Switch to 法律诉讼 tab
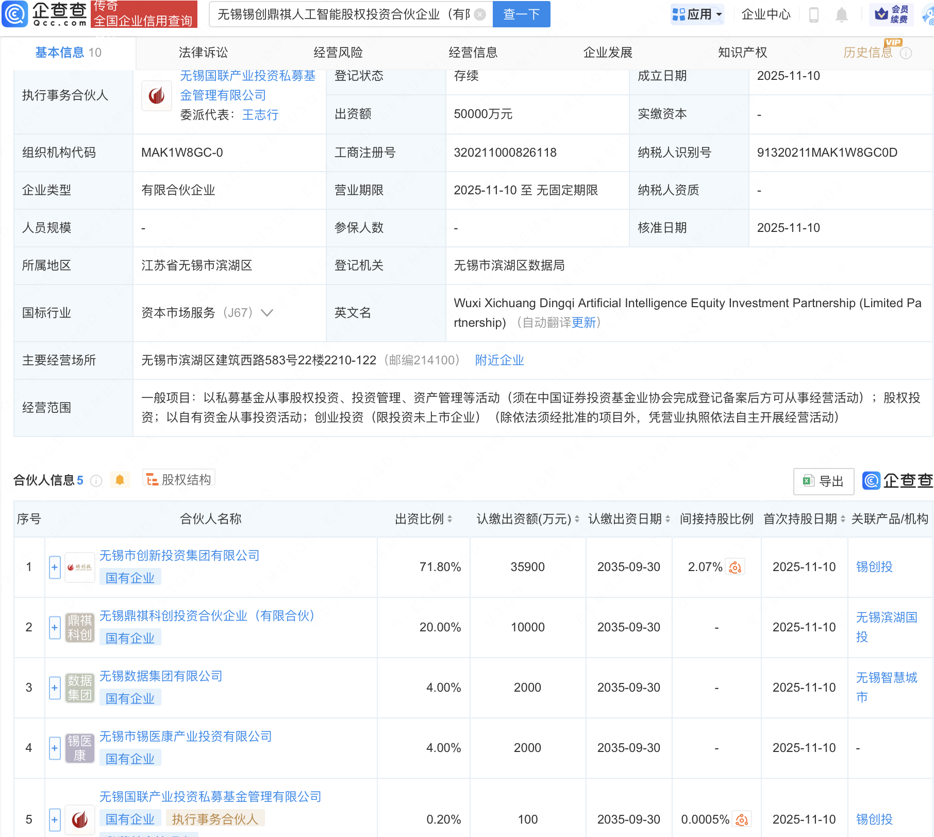This screenshot has width=934, height=837. (203, 53)
